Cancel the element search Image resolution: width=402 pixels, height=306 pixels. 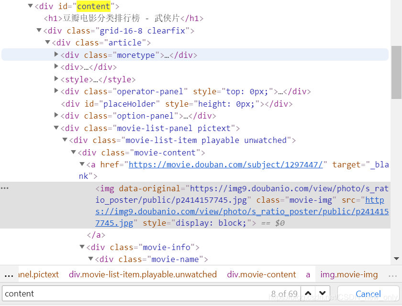368,294
